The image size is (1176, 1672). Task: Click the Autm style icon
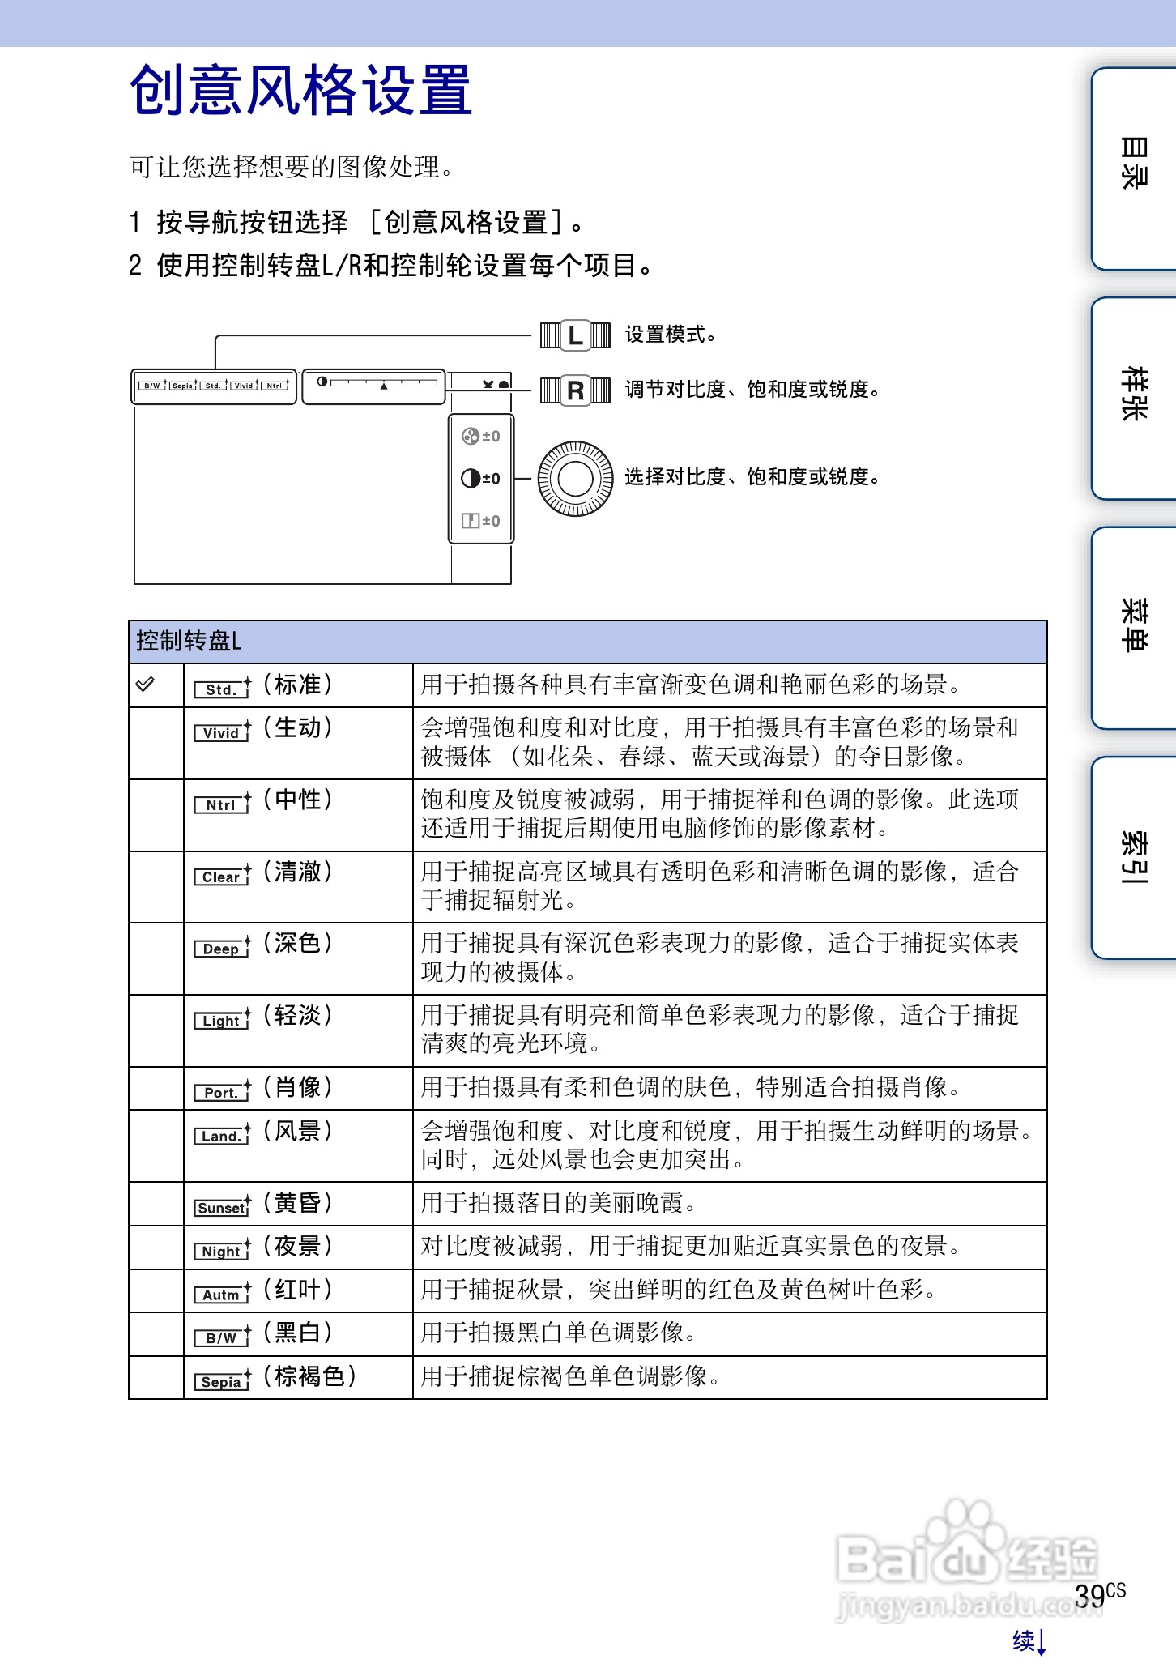(x=223, y=1294)
